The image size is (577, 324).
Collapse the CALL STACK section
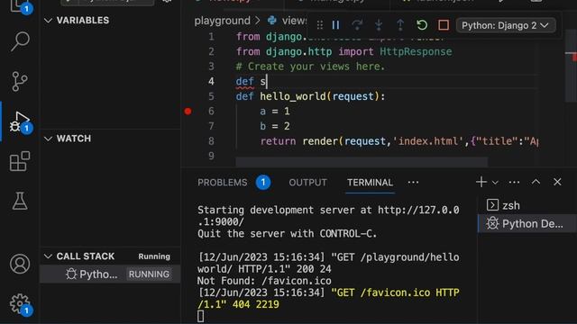point(48,256)
